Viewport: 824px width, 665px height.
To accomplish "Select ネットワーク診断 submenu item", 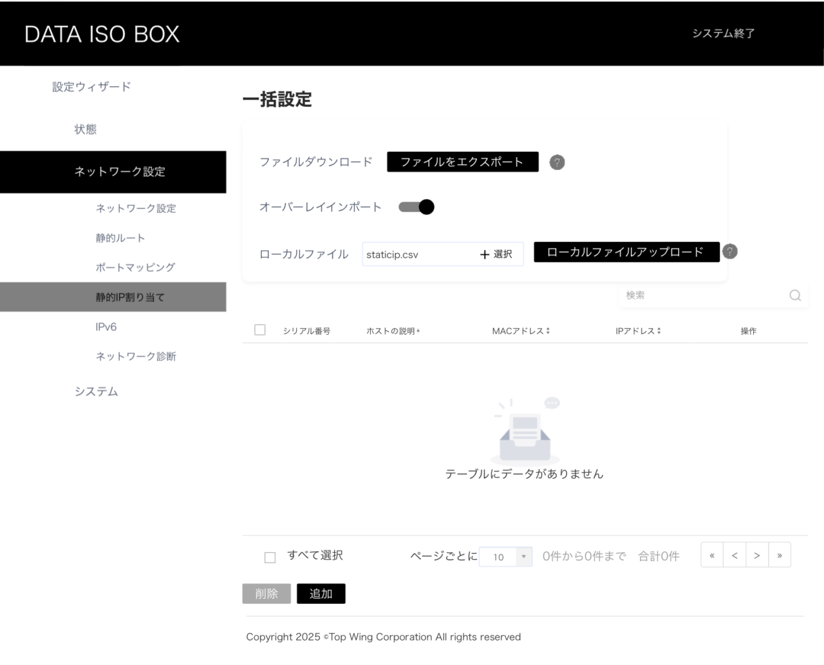I will [136, 357].
